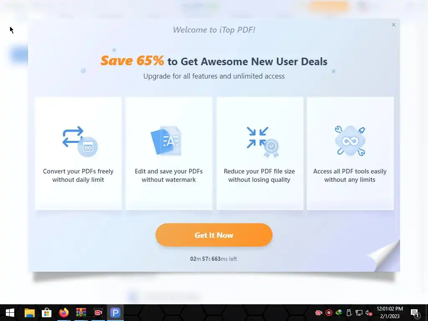
Task: Select the 'Edit and save your PDFs' text
Action: pyautogui.click(x=169, y=171)
